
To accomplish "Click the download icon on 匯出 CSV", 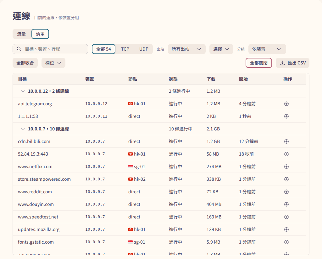I will [x=282, y=63].
